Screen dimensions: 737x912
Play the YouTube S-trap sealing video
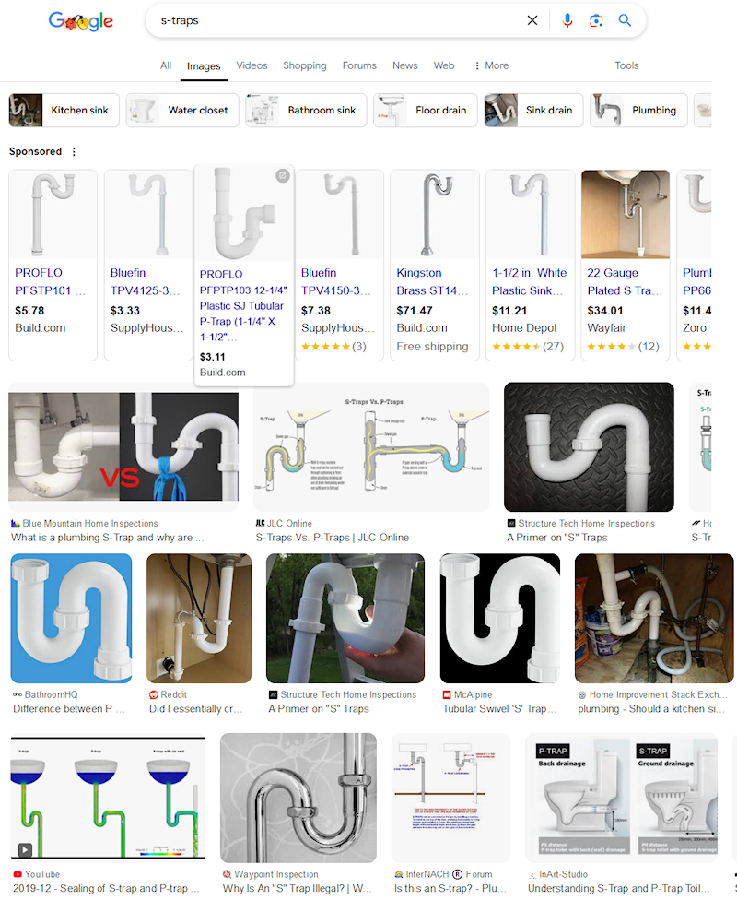pyautogui.click(x=25, y=850)
